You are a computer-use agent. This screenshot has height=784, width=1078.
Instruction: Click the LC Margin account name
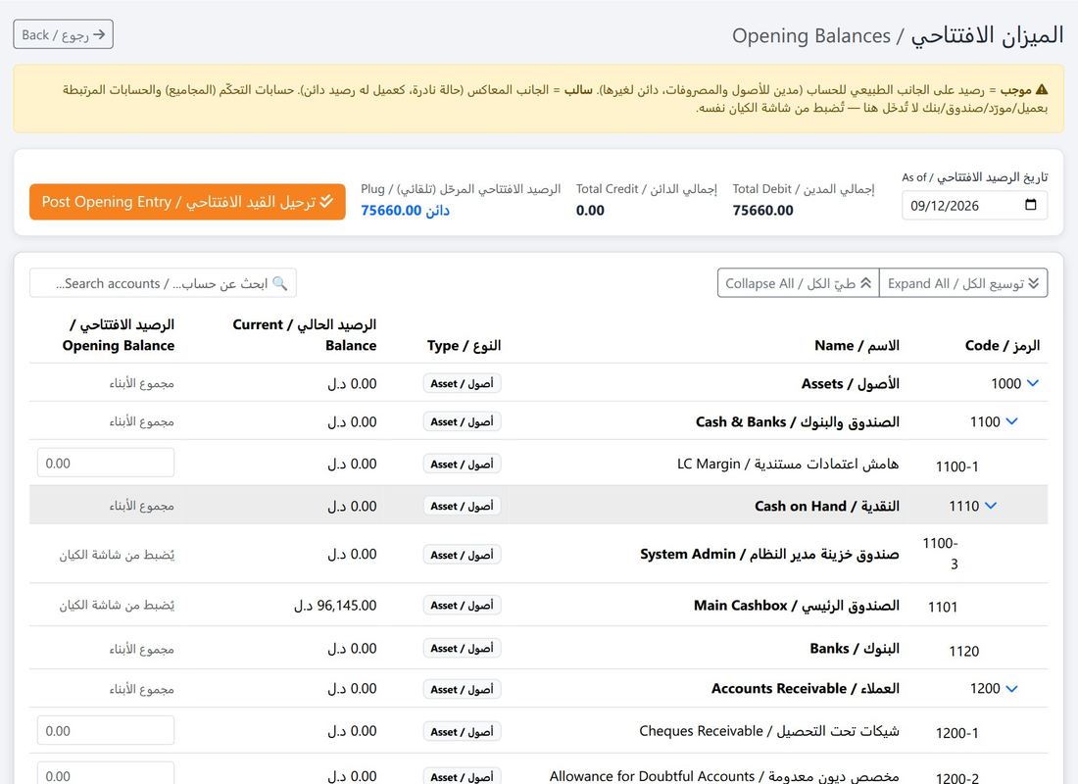788,464
